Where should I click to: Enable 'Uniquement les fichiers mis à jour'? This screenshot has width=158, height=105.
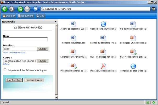point(5,70)
